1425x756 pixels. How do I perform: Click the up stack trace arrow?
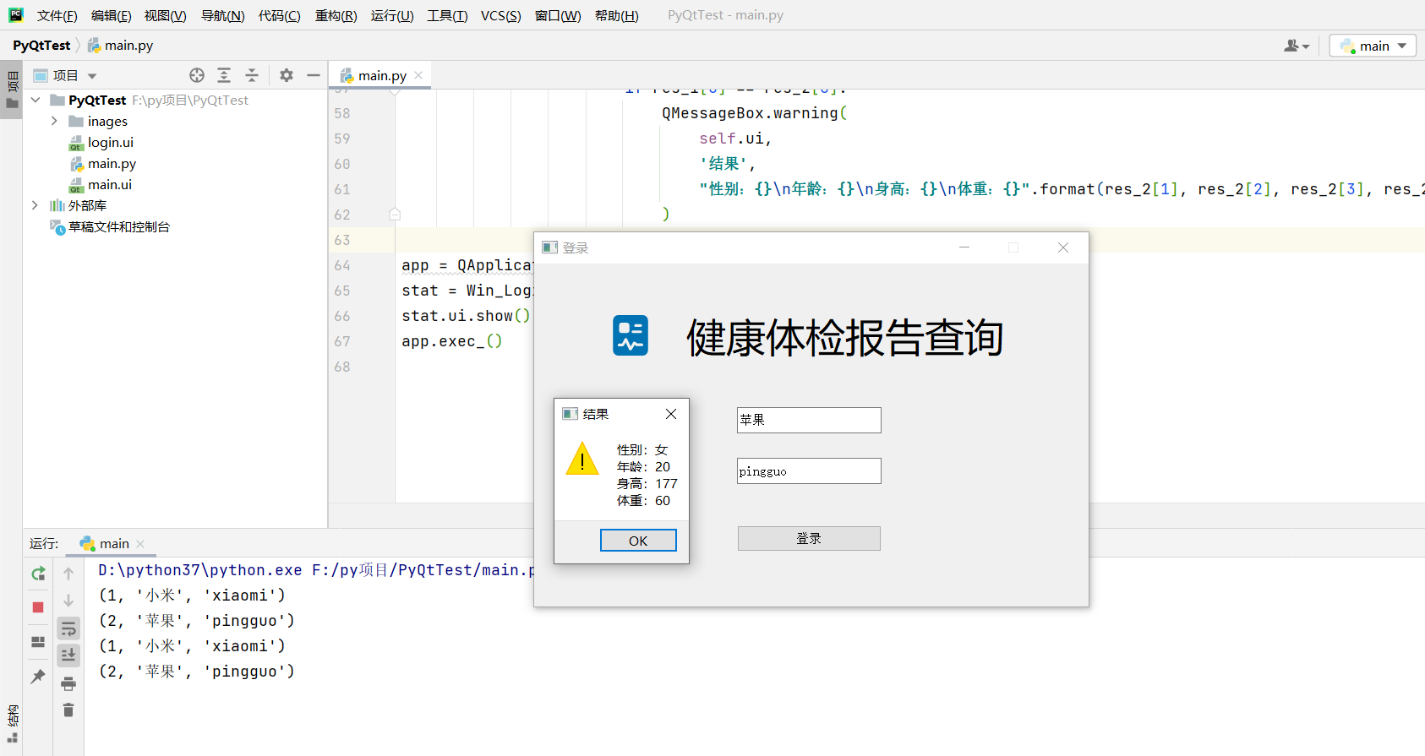coord(68,574)
